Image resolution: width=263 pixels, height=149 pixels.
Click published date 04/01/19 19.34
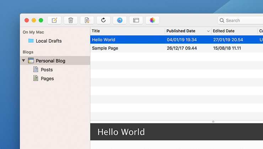pos(182,40)
